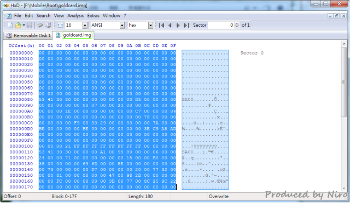The width and height of the screenshot is (350, 203).
Task: Open the Extras menu
Action: click(93, 16)
